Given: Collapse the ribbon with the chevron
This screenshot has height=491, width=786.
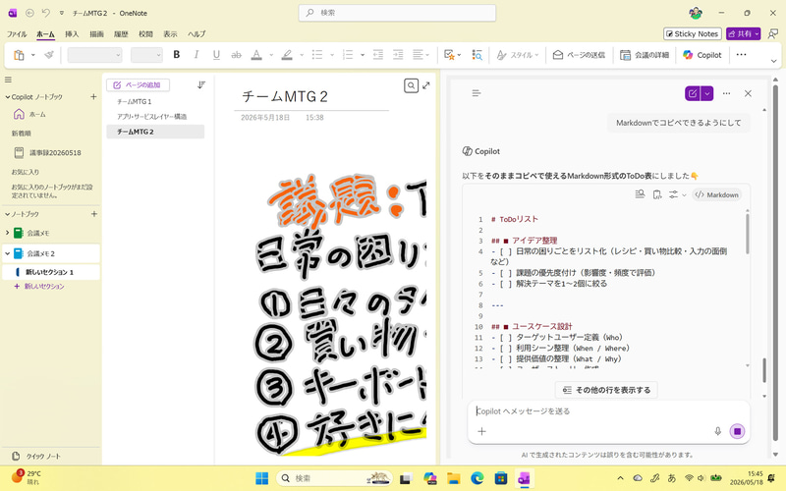Looking at the screenshot, I should (x=773, y=61).
